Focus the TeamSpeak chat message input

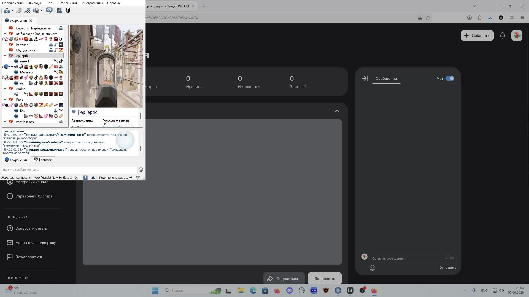tap(69, 170)
